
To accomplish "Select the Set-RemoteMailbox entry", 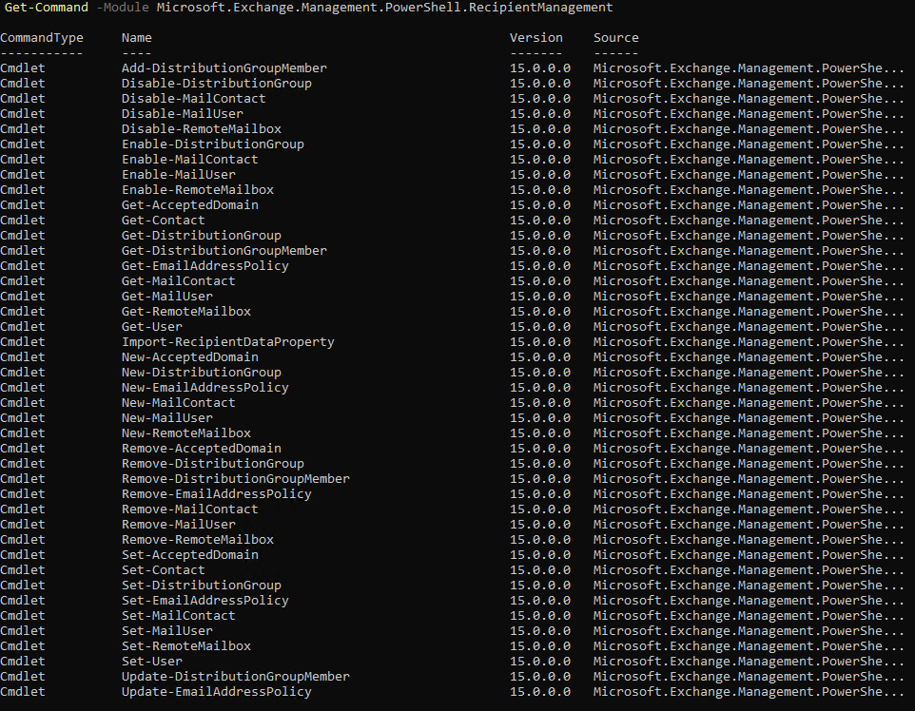I will tap(186, 645).
